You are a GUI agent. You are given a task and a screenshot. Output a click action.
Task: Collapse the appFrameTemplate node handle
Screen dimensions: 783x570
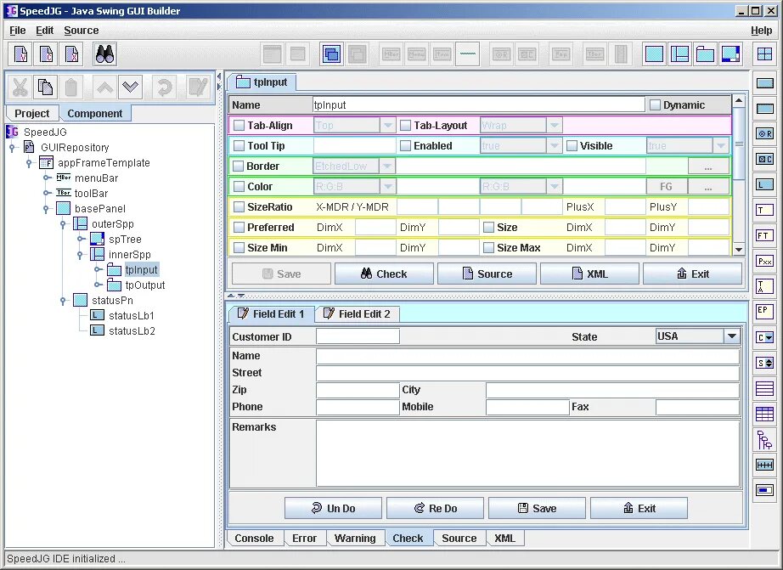tap(29, 163)
